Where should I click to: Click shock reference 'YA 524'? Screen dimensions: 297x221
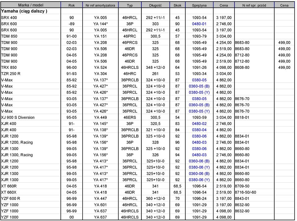click(100, 68)
